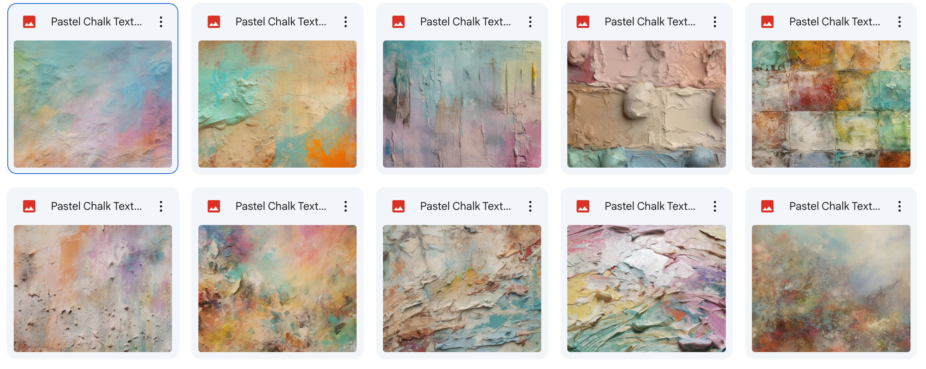Click the red image icon of the first file

pos(29,22)
